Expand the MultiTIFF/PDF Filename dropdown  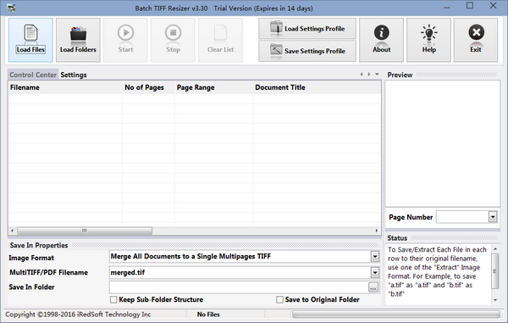(x=375, y=272)
